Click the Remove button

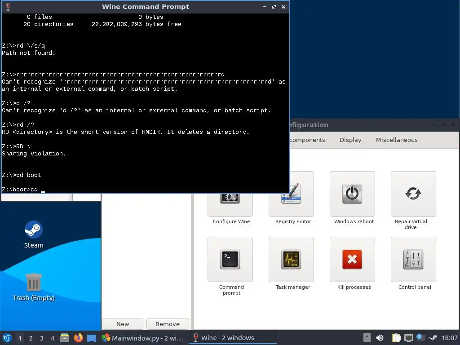point(168,324)
